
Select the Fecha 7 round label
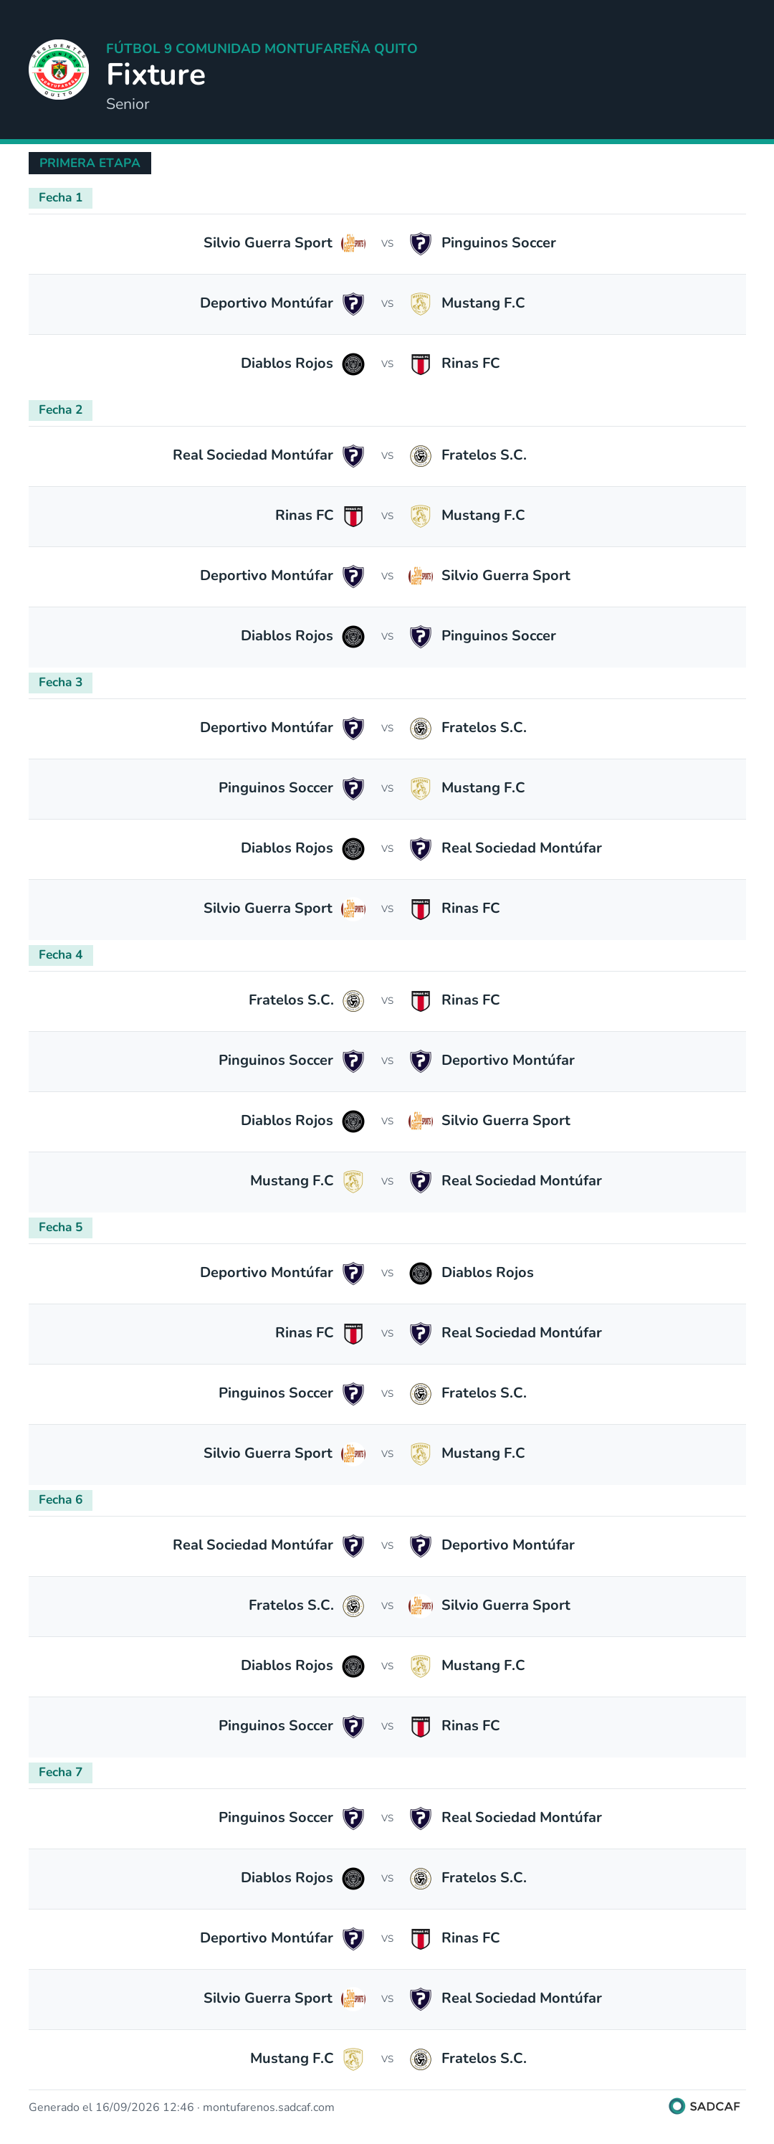[61, 1772]
